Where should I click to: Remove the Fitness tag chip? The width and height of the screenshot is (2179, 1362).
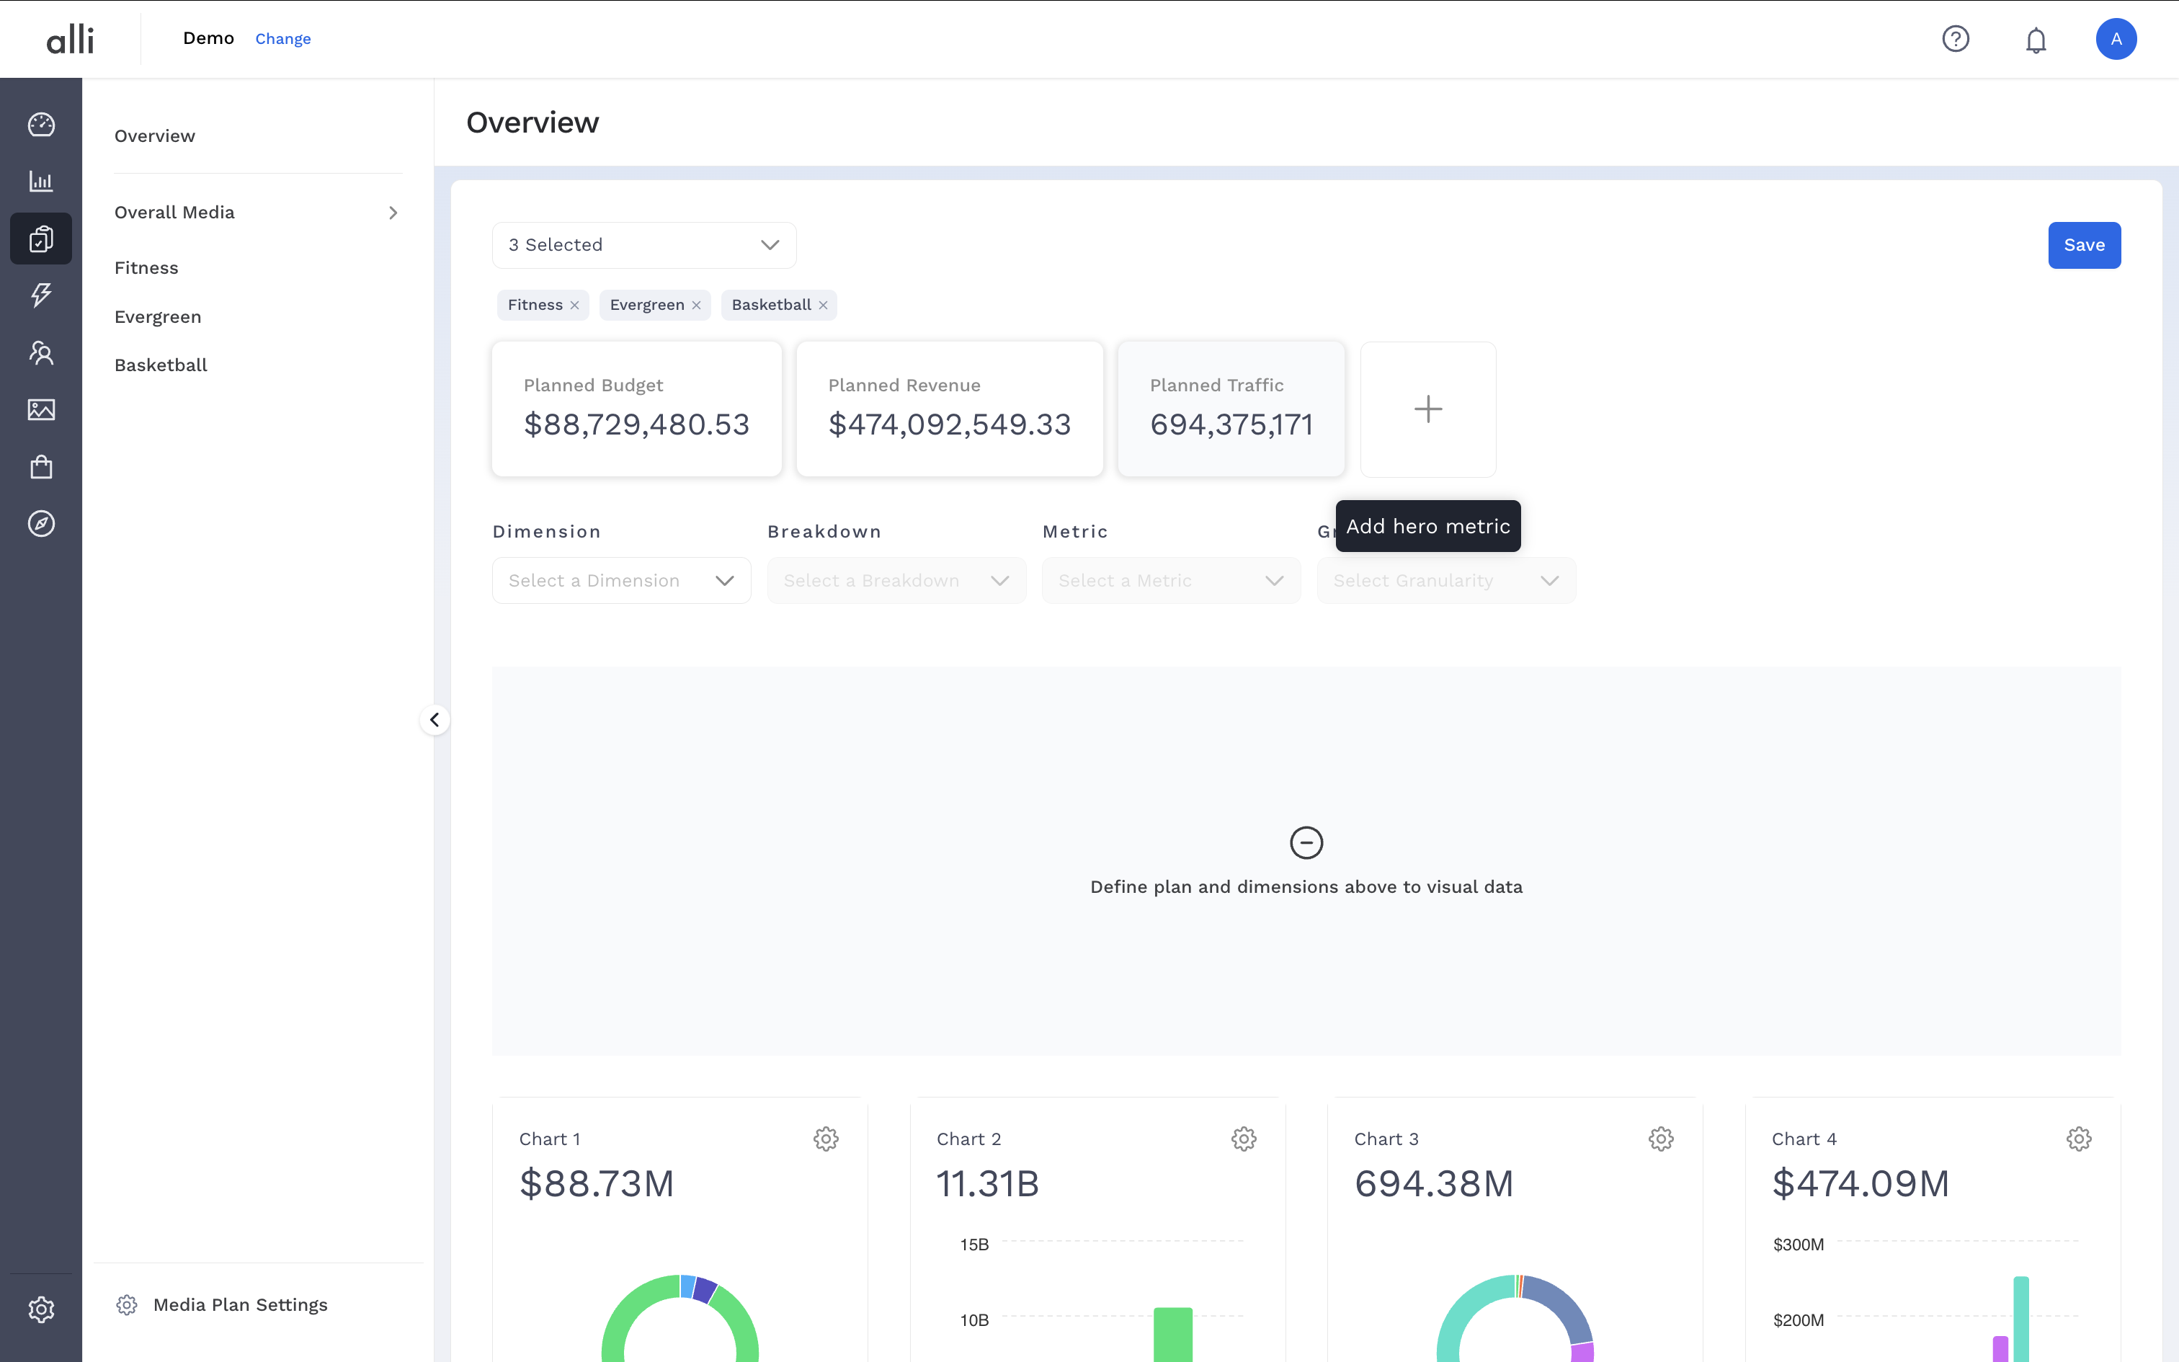pyautogui.click(x=574, y=306)
